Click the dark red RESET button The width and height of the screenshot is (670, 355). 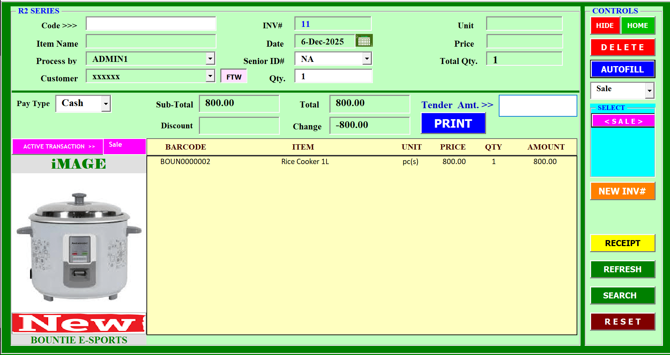(x=623, y=322)
